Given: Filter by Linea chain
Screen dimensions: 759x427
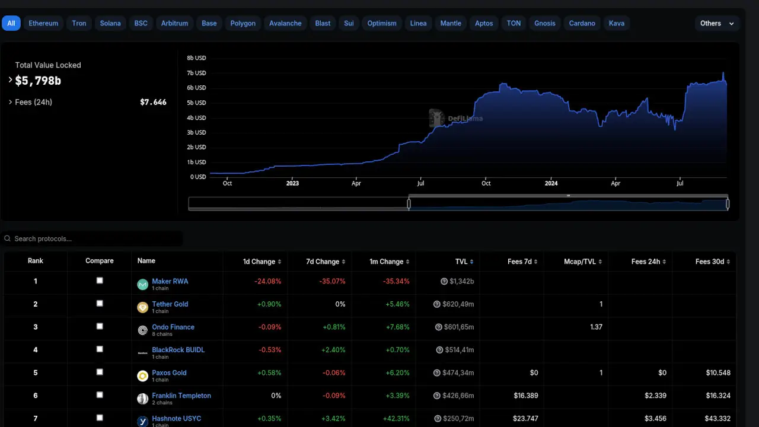Looking at the screenshot, I should tap(419, 23).
